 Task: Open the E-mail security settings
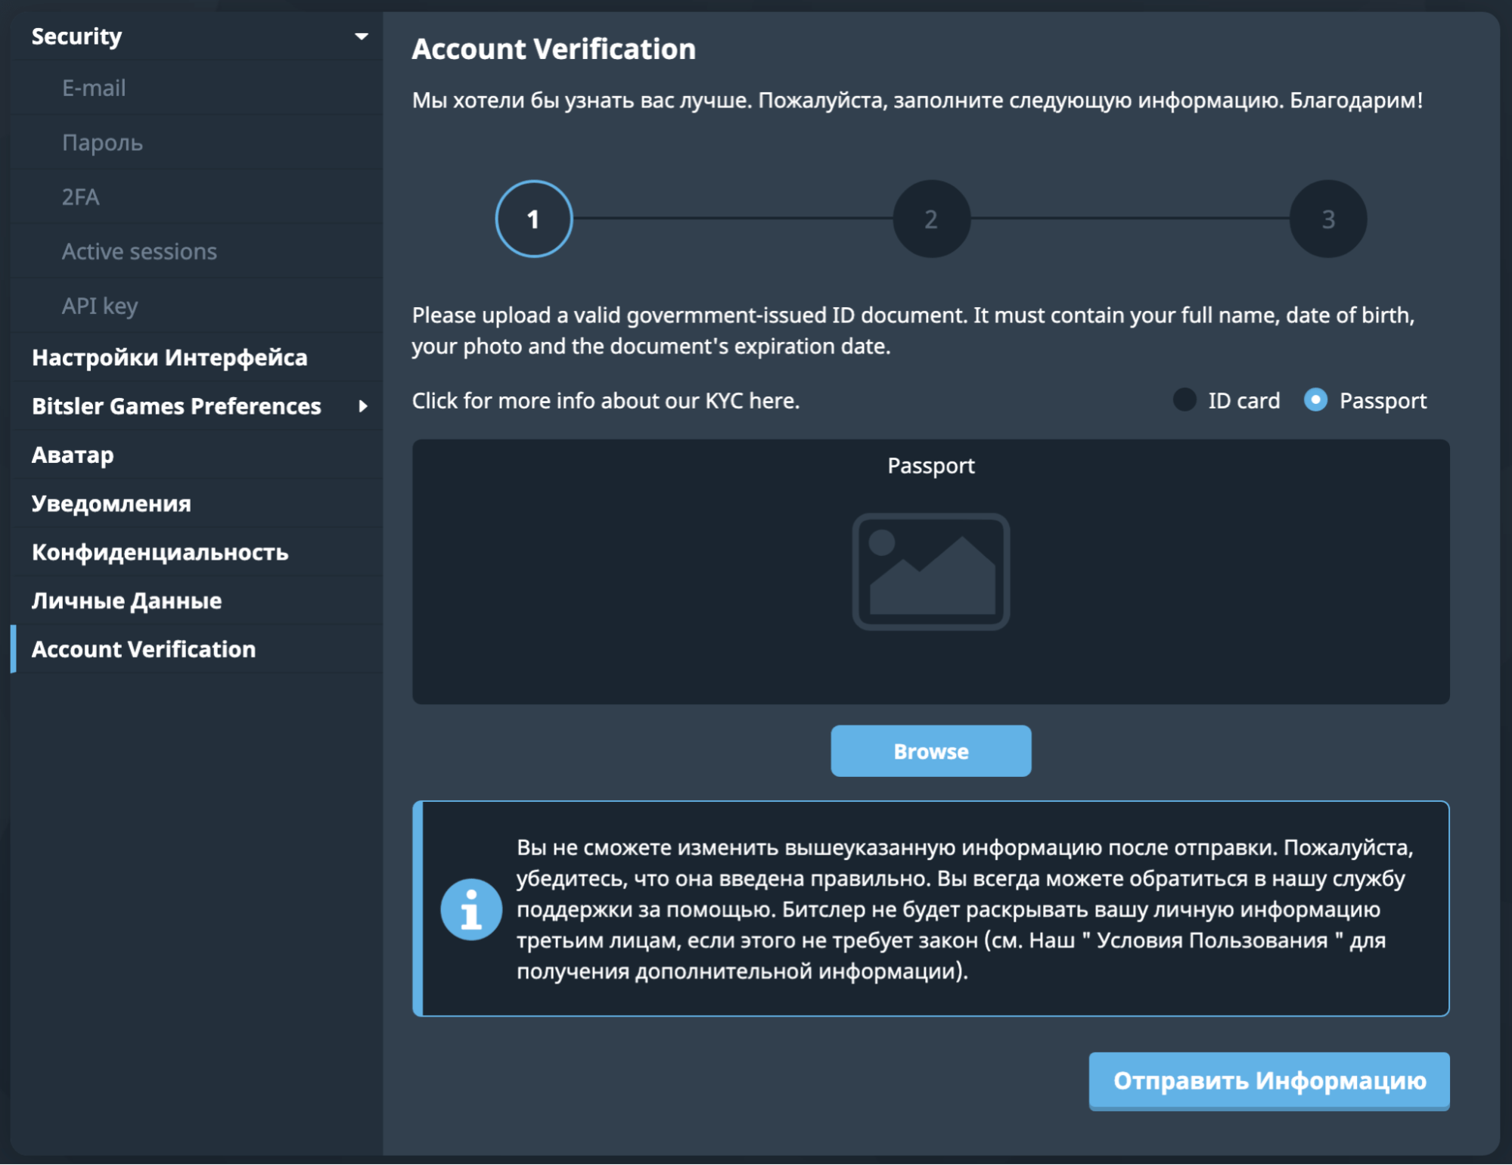pyautogui.click(x=94, y=88)
